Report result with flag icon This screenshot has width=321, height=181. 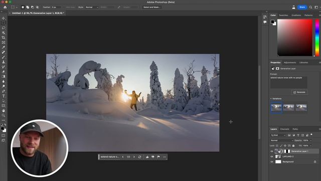[x=158, y=157]
